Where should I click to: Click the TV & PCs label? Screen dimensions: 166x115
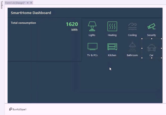(x=92, y=55)
